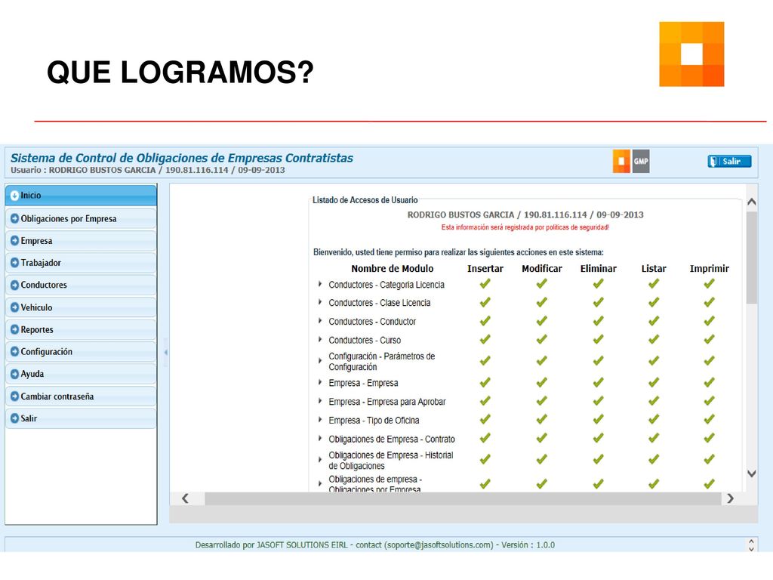Click the Imprimir column header
This screenshot has width=773, height=580.
(x=709, y=268)
